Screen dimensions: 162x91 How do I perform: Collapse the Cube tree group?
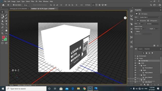(x=138, y=63)
